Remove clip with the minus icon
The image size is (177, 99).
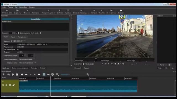(x=26, y=75)
